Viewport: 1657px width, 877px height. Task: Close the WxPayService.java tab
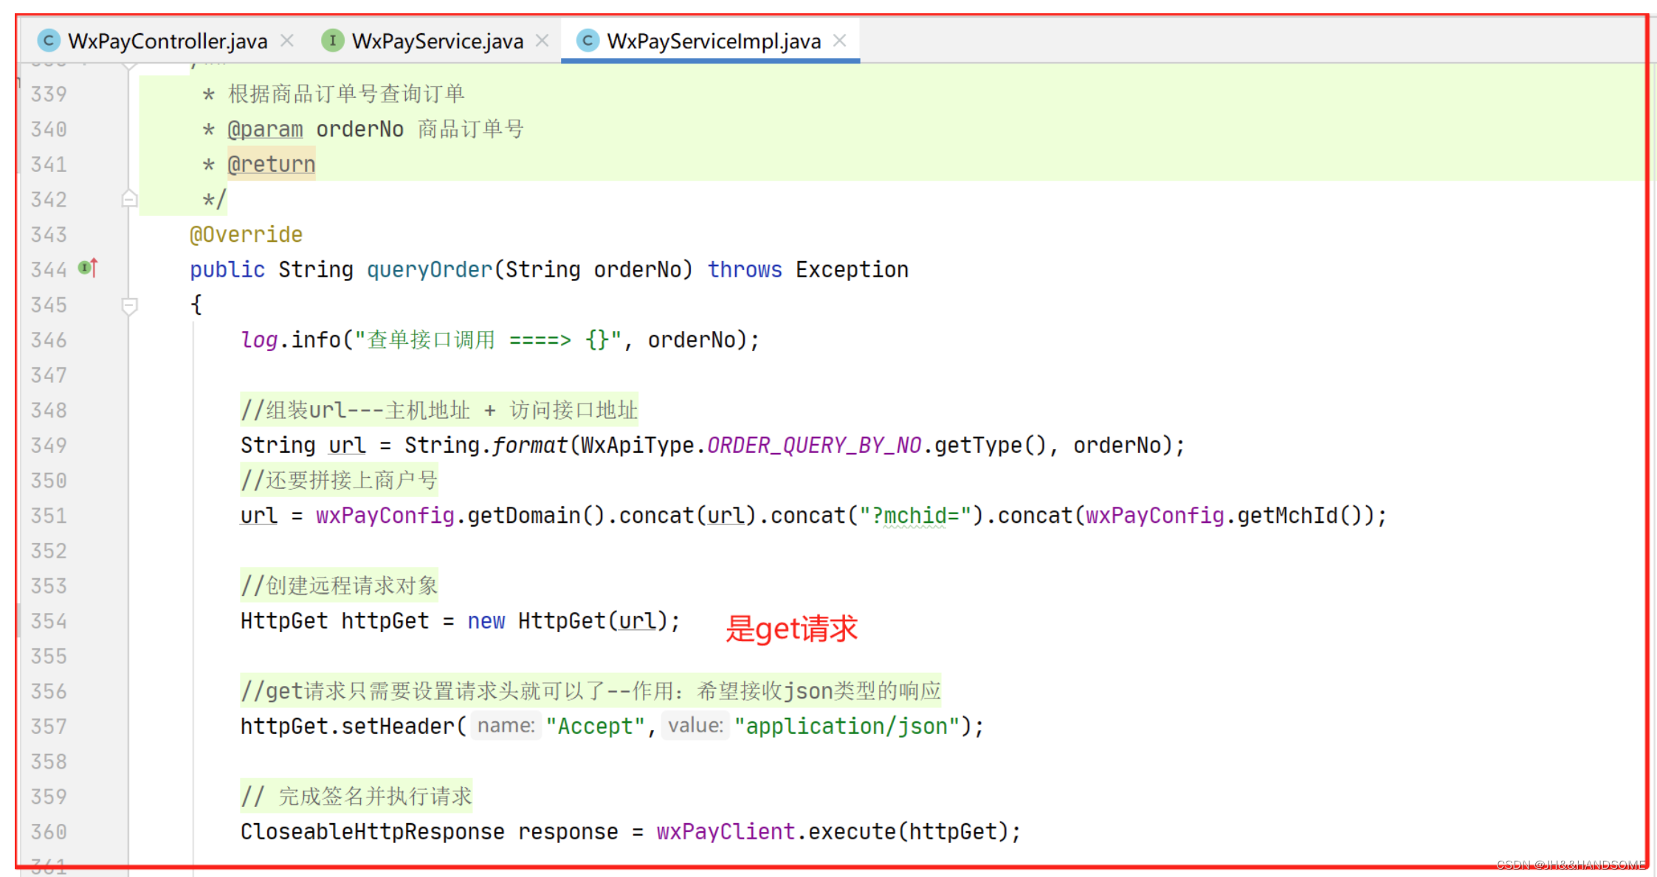[x=542, y=41]
